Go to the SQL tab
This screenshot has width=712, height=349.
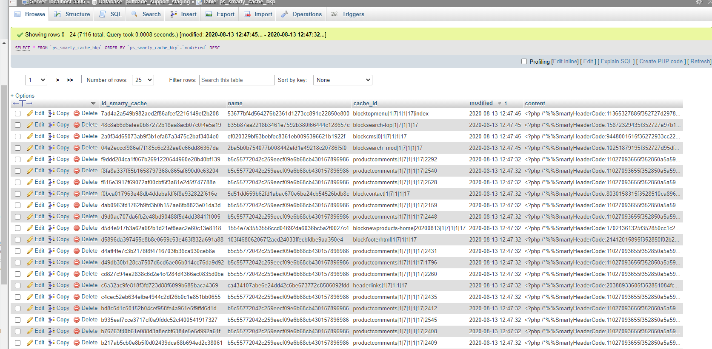pos(111,14)
